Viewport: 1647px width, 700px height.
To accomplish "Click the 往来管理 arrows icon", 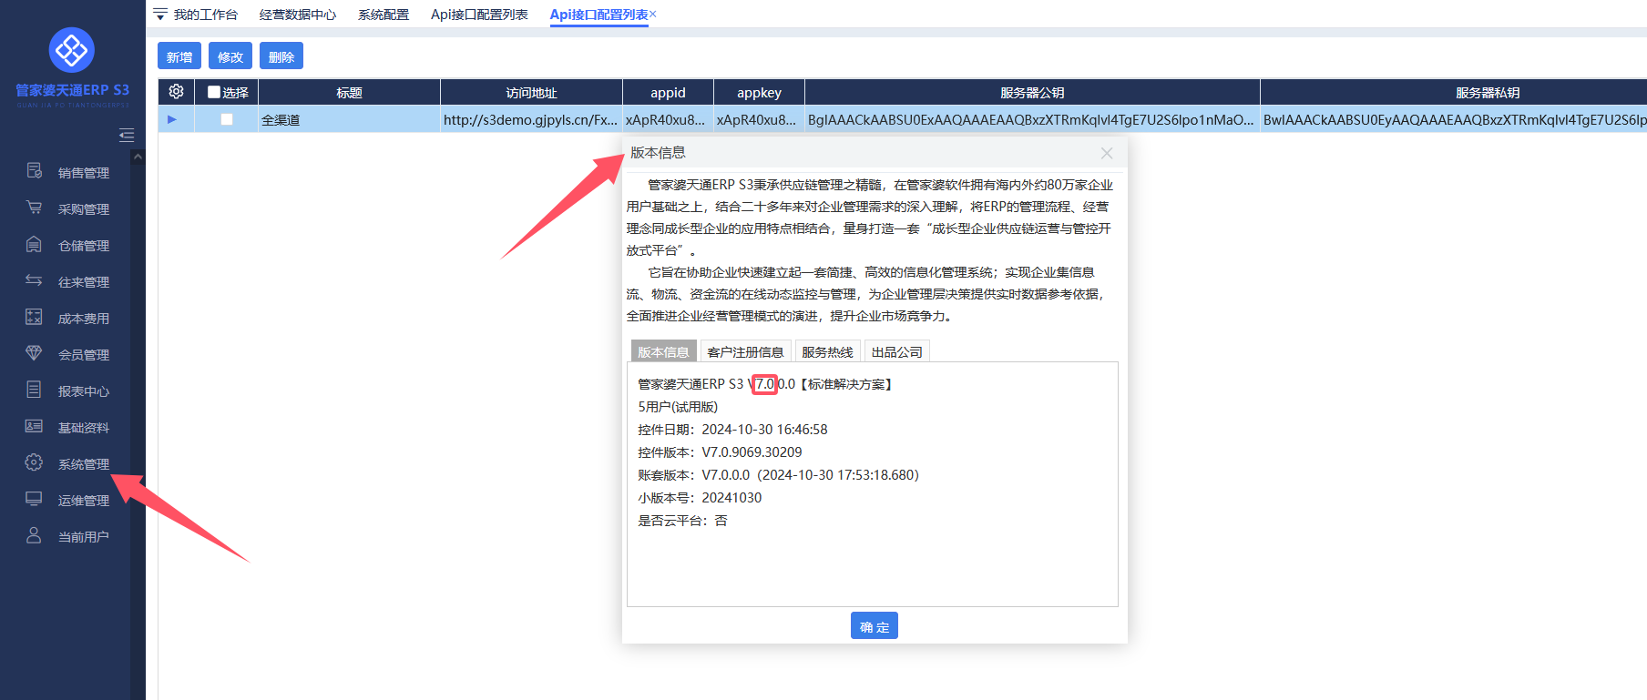I will [x=34, y=280].
